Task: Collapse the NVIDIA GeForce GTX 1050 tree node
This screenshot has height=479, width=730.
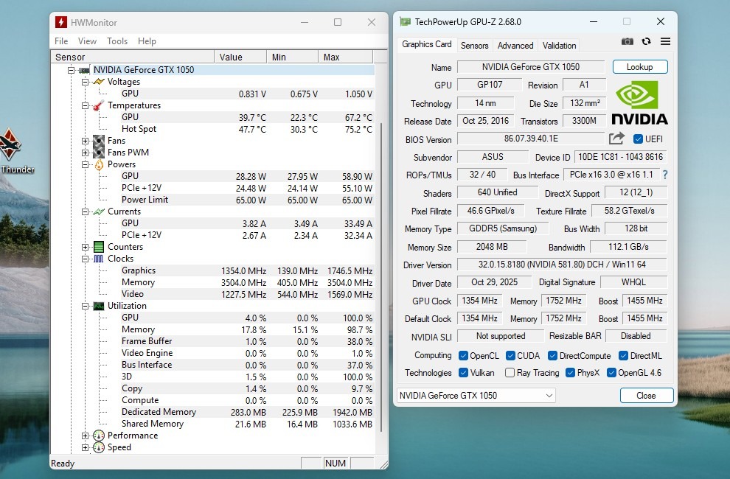Action: (71, 70)
